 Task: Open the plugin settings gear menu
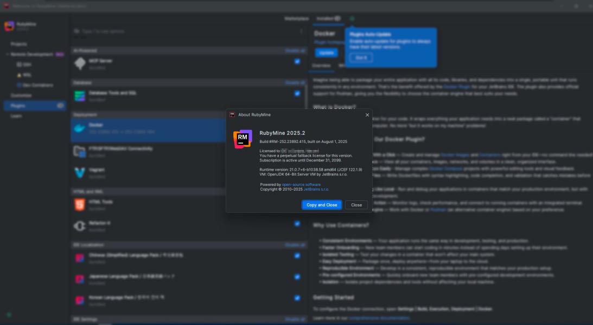click(352, 18)
